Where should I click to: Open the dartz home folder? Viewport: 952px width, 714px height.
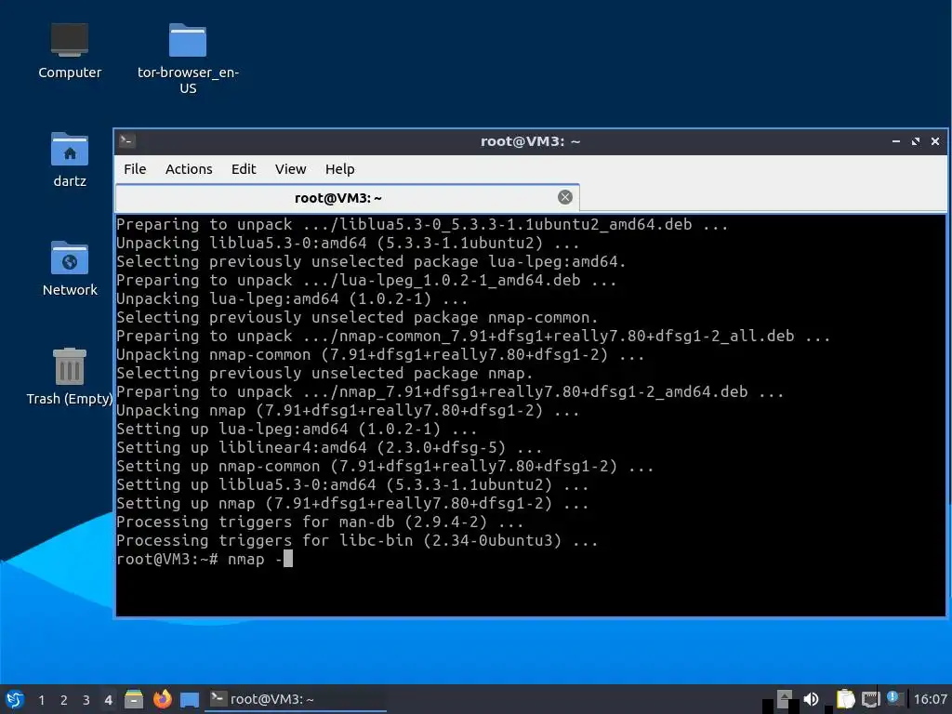(x=69, y=160)
